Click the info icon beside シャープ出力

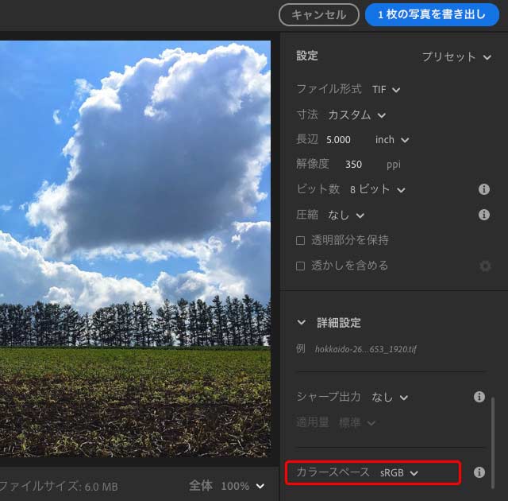click(479, 397)
